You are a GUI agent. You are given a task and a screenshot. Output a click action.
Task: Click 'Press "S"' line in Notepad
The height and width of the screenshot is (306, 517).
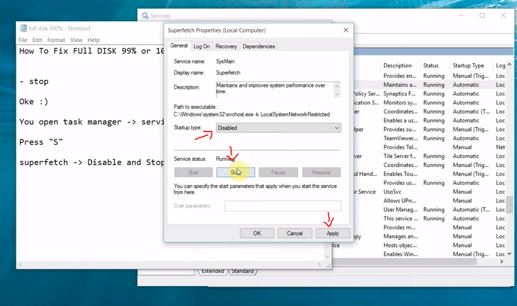tap(41, 142)
